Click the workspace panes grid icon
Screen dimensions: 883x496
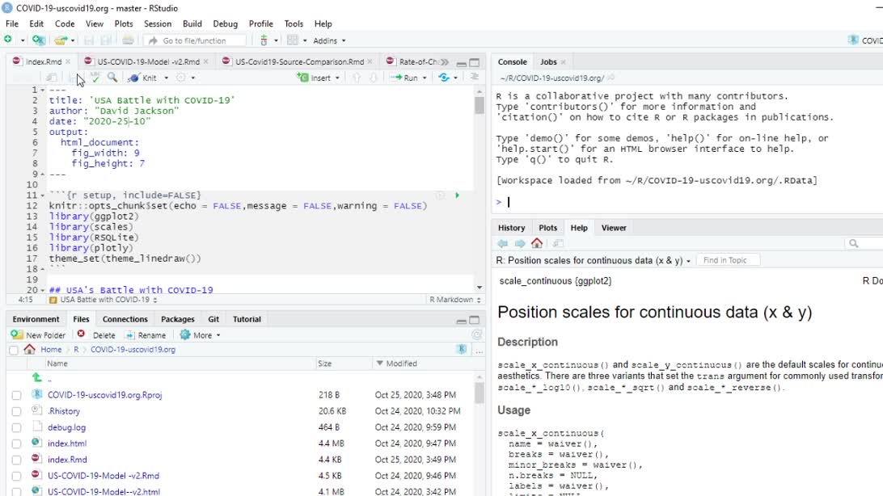click(x=292, y=40)
